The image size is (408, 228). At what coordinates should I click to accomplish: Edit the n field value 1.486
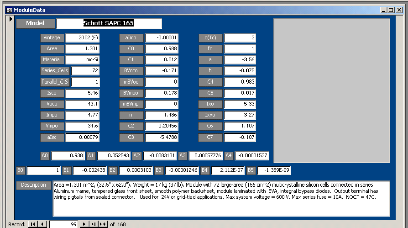(162, 115)
